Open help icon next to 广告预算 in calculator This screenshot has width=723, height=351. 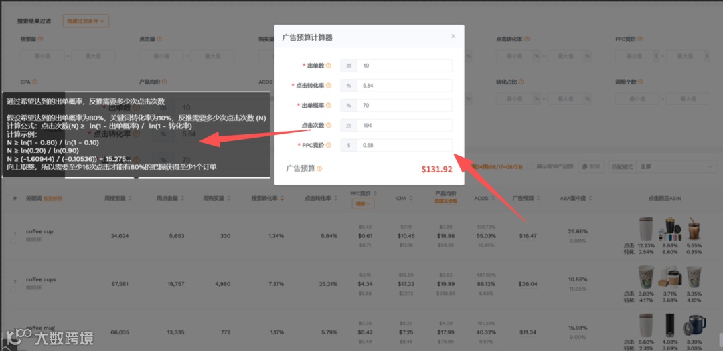point(319,168)
